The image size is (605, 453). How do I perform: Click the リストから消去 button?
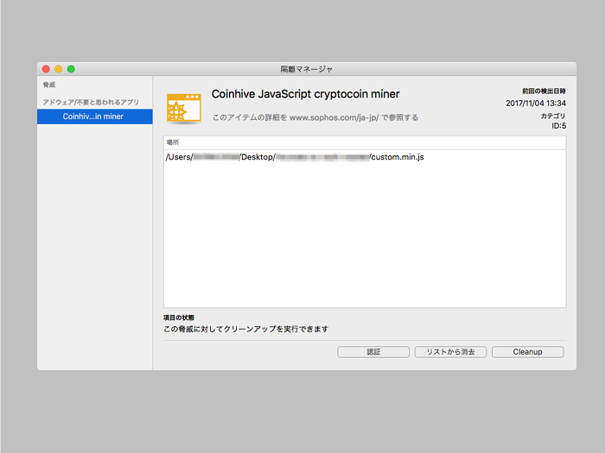pyautogui.click(x=450, y=352)
